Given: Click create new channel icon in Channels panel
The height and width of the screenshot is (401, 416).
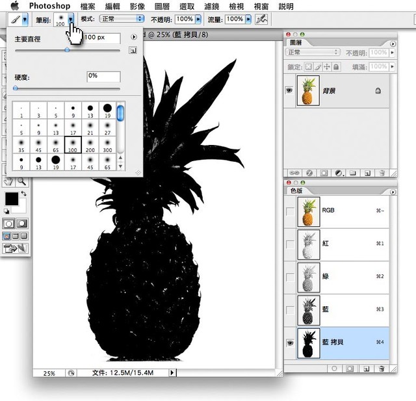Looking at the screenshot, I should [367, 368].
